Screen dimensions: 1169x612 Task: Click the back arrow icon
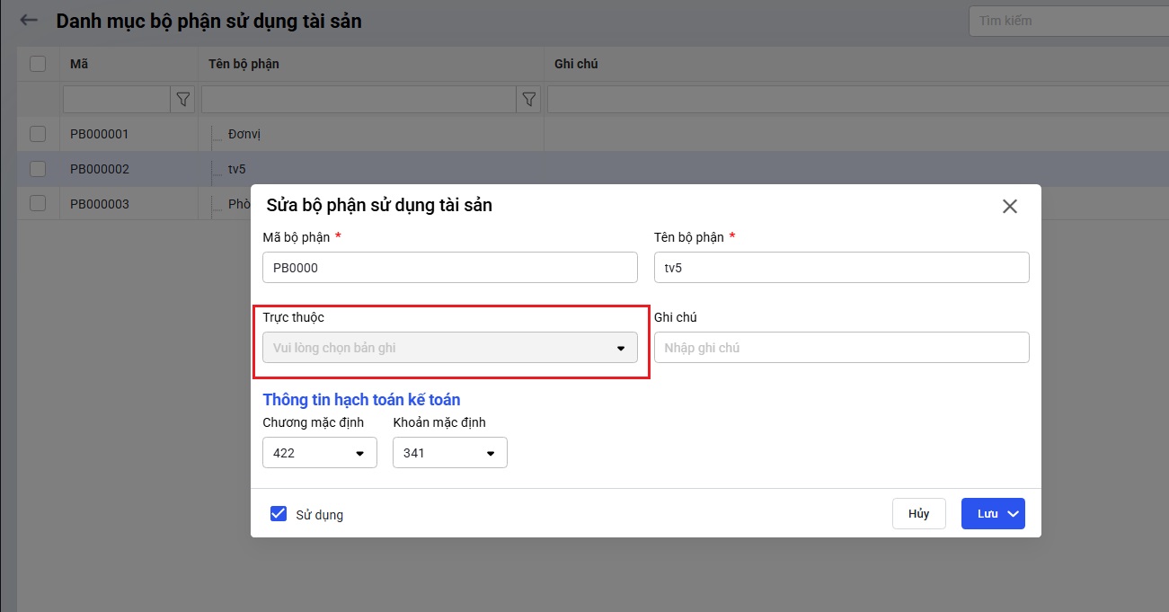(x=29, y=21)
